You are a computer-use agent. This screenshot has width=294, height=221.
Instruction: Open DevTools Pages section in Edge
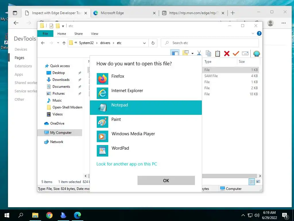click(x=19, y=58)
